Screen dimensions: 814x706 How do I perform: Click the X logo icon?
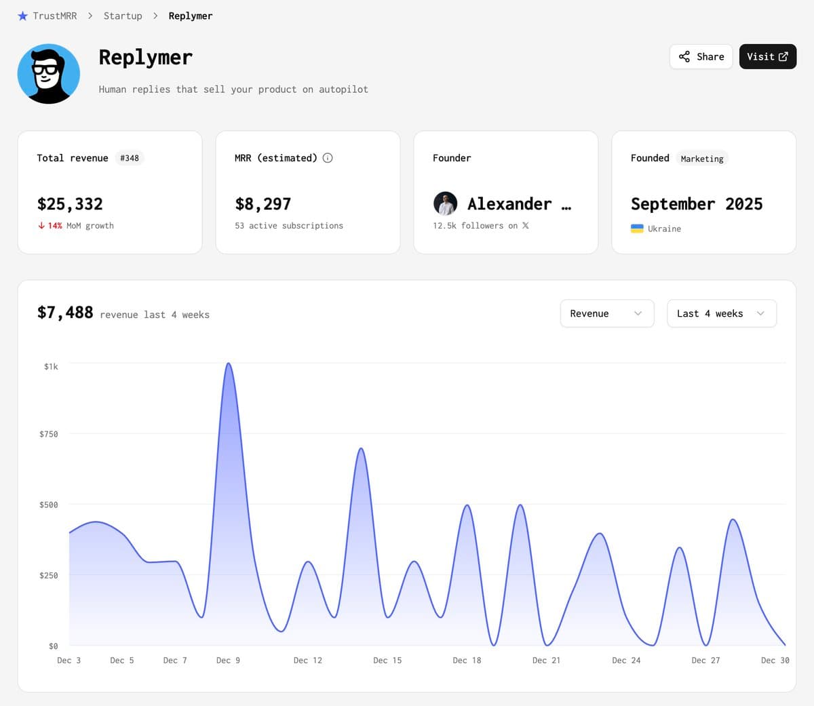[x=525, y=225]
